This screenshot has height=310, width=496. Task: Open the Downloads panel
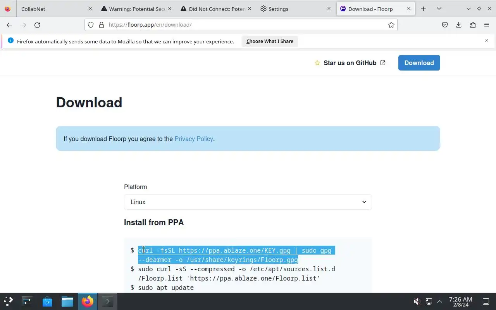click(x=459, y=25)
